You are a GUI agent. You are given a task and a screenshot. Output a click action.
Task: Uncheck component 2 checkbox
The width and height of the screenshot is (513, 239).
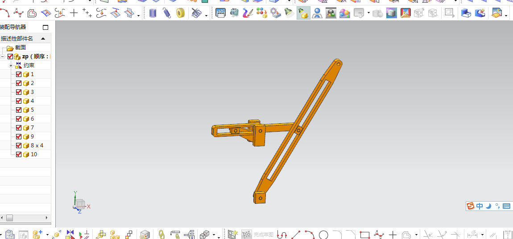pos(19,83)
